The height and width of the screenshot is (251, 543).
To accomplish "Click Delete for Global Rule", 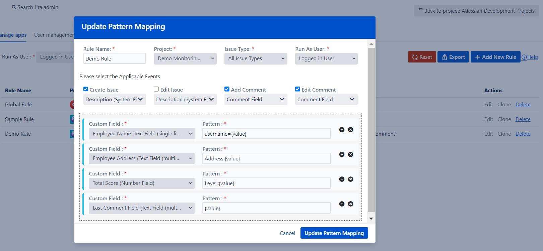I will click(523, 105).
